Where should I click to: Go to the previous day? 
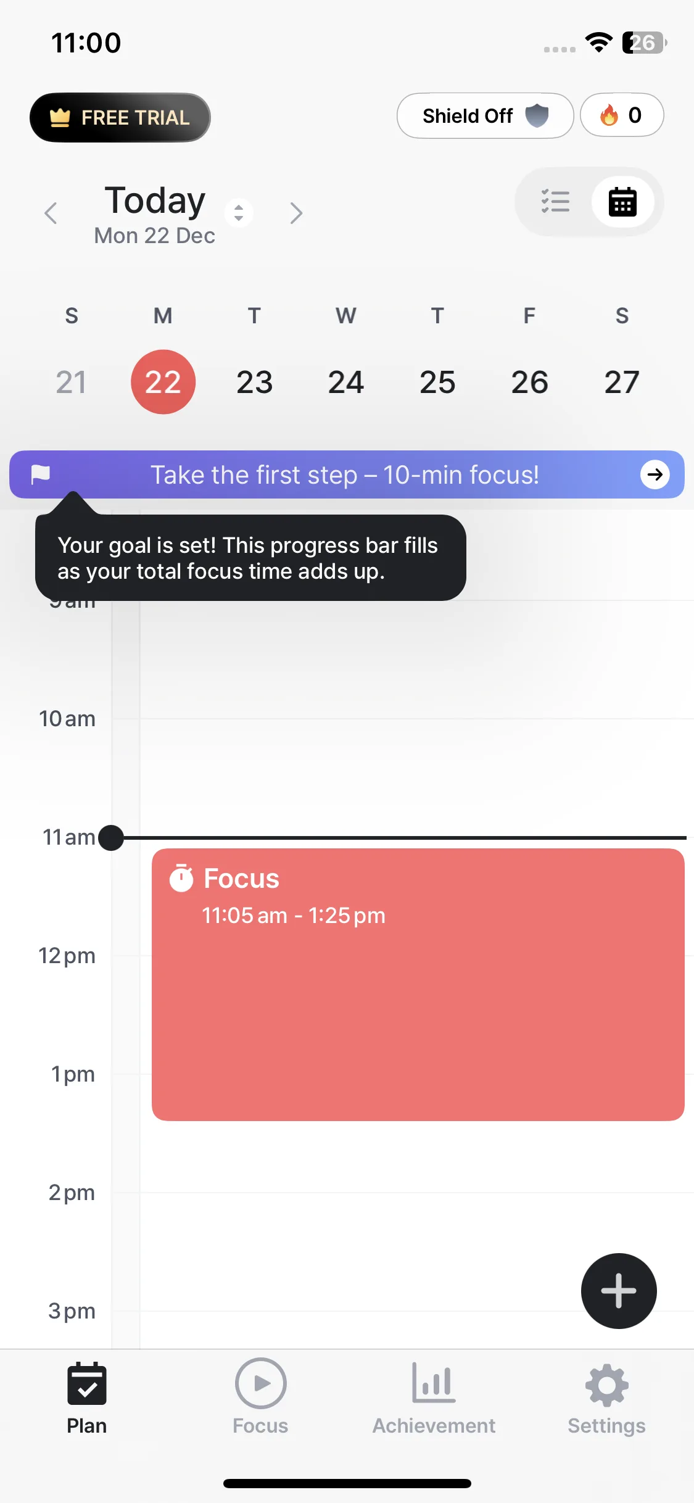(51, 213)
